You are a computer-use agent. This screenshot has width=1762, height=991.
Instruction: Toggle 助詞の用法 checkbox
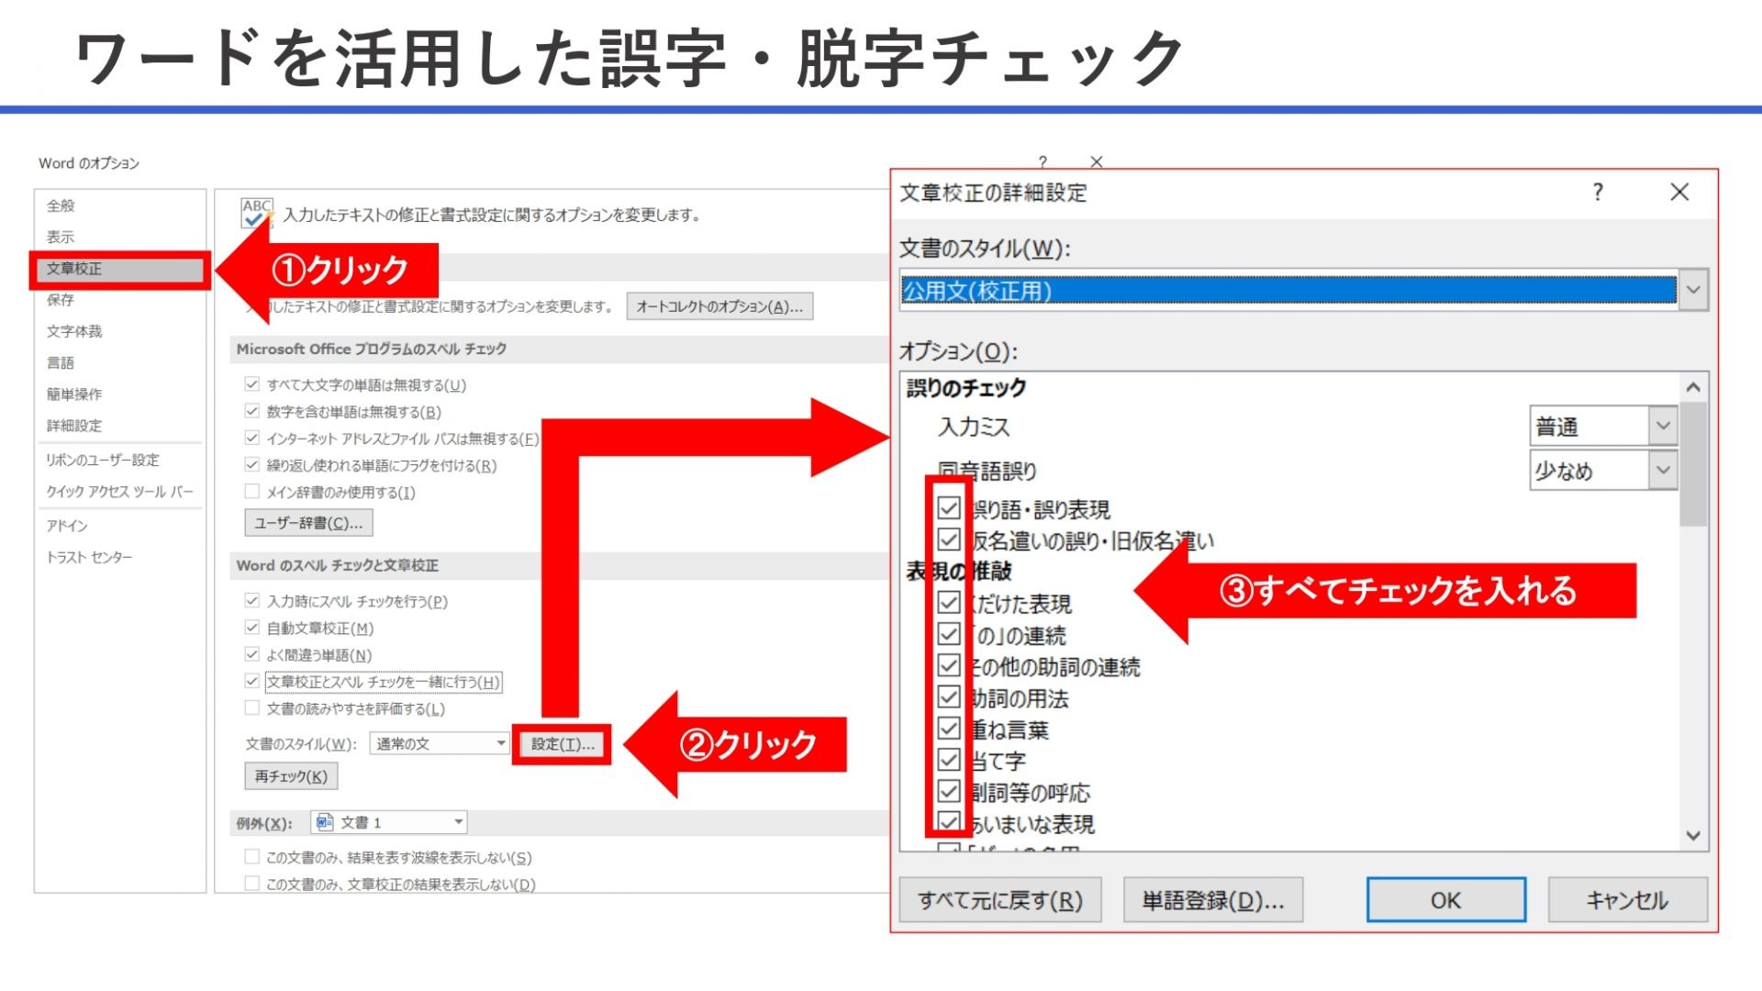click(x=949, y=697)
